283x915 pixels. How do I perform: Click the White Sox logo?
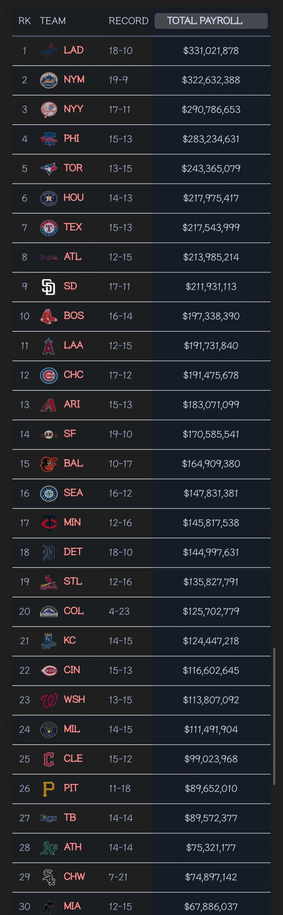pyautogui.click(x=49, y=877)
